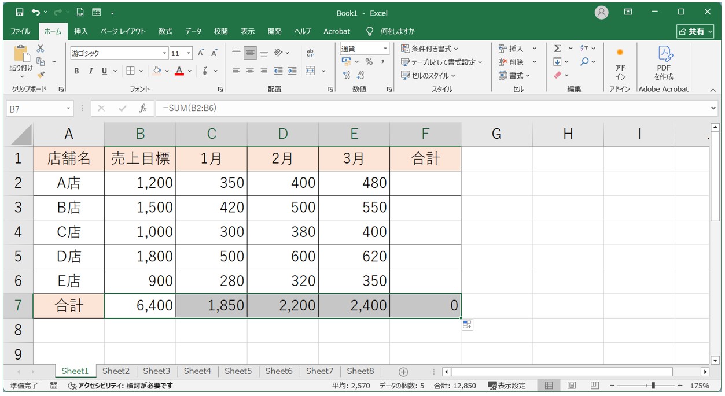Switch to the 挿入 ribbon tab
Viewport: 725px width, 396px height.
click(81, 31)
